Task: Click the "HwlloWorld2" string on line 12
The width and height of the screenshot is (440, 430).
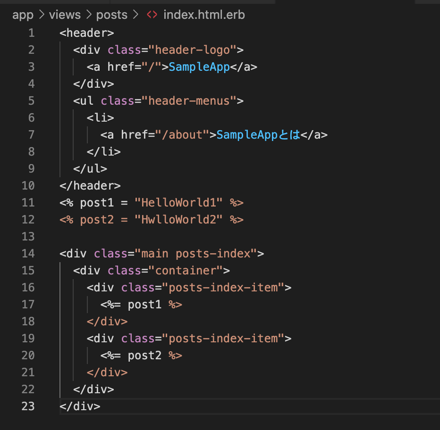Action: tap(179, 220)
